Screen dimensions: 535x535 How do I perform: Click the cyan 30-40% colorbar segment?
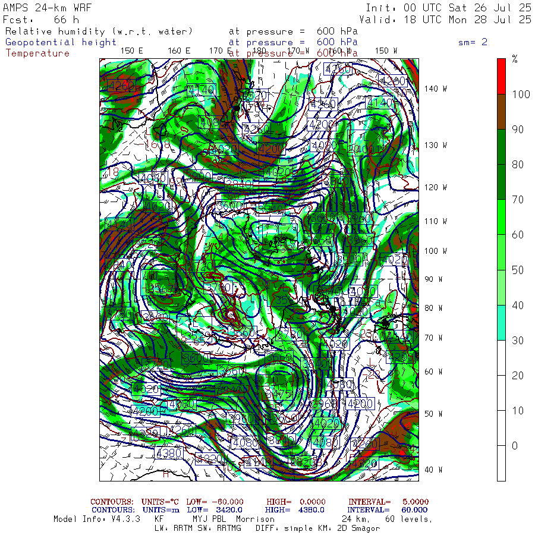click(x=501, y=322)
